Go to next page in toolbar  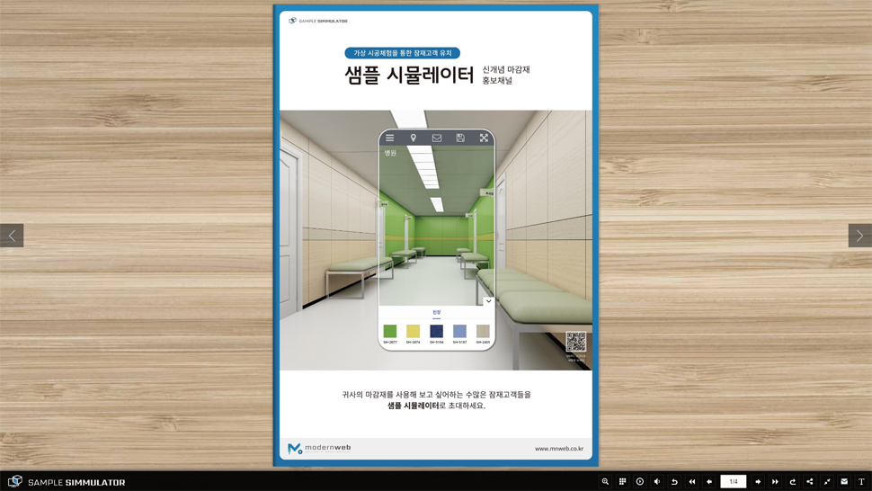(x=758, y=482)
